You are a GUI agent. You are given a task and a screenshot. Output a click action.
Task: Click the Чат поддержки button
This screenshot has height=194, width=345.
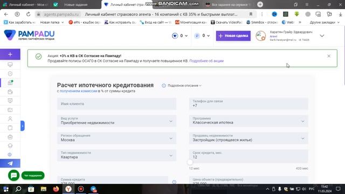tap(33, 175)
